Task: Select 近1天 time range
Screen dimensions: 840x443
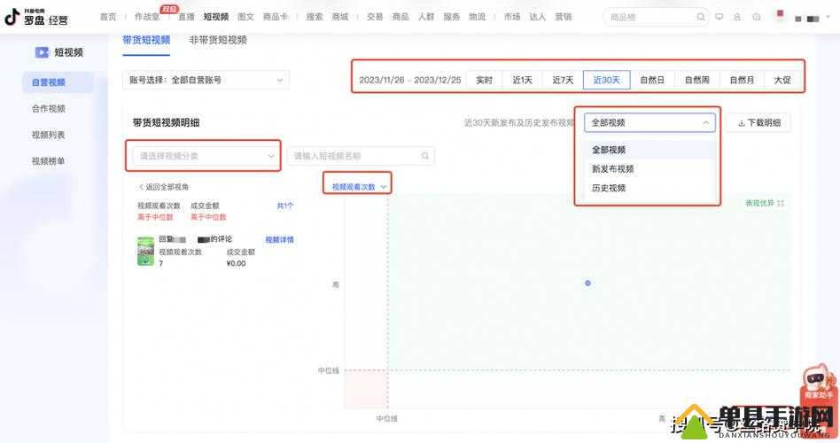Action: (522, 80)
